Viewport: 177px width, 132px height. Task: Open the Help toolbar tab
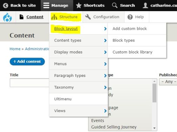(x=137, y=17)
